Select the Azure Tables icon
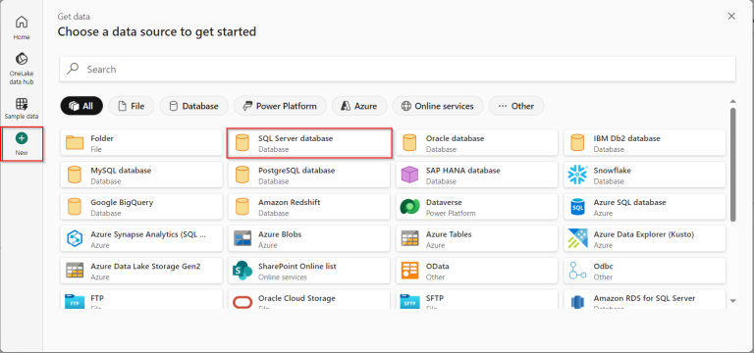Screen dimensions: 754x353 [x=409, y=238]
